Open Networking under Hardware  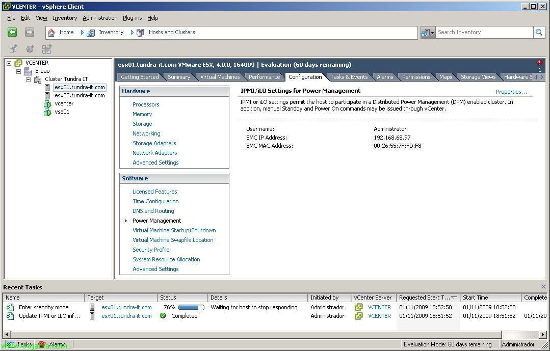pyautogui.click(x=146, y=133)
